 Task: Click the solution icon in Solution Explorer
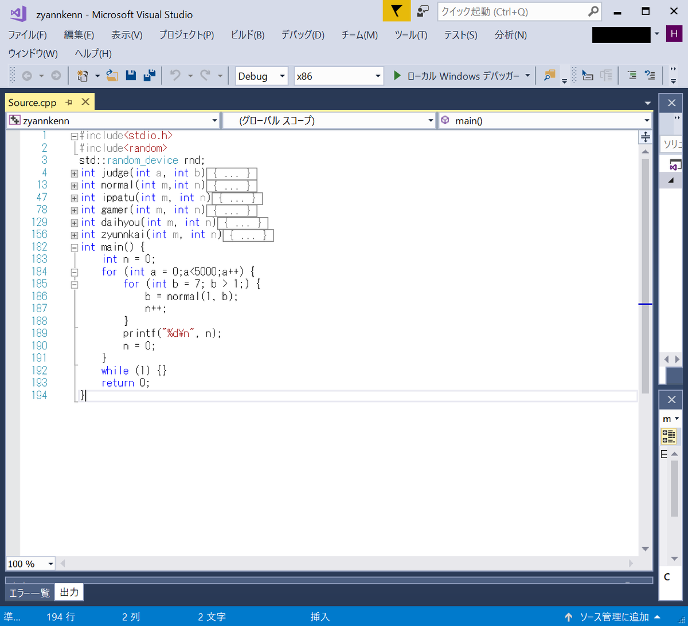675,165
